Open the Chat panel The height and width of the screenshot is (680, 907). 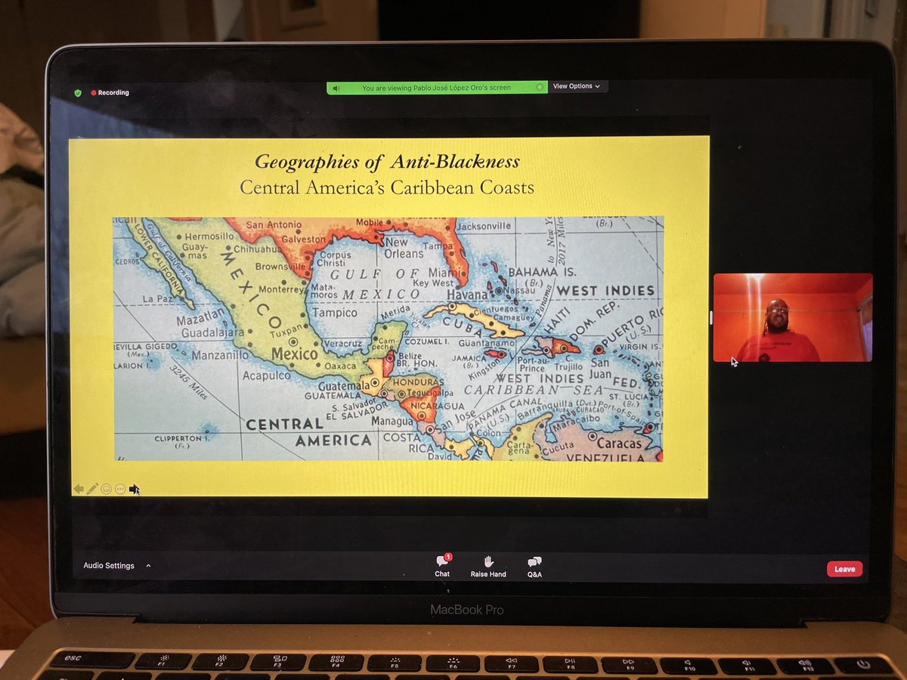tap(442, 566)
